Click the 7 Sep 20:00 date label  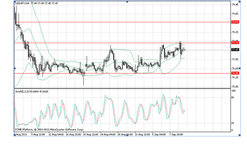click(x=176, y=135)
